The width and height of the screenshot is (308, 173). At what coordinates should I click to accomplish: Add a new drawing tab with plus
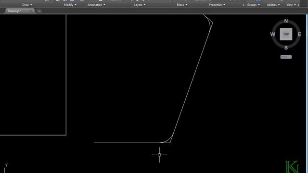pos(39,11)
